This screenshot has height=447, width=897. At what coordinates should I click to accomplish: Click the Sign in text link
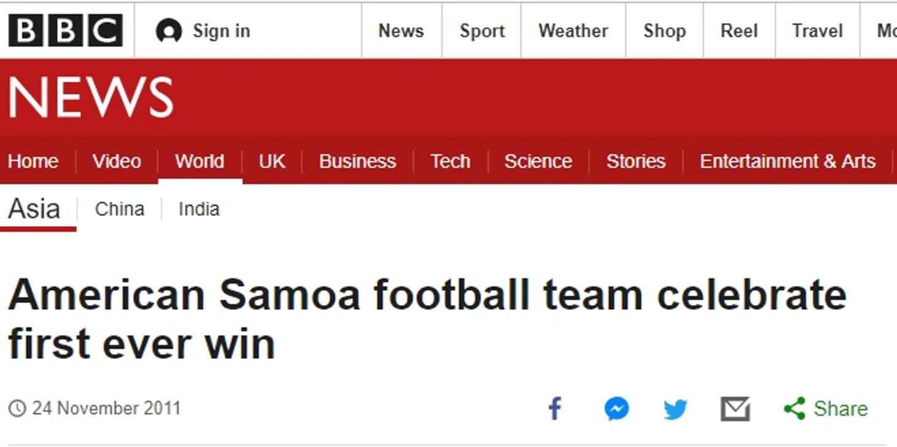click(x=221, y=31)
